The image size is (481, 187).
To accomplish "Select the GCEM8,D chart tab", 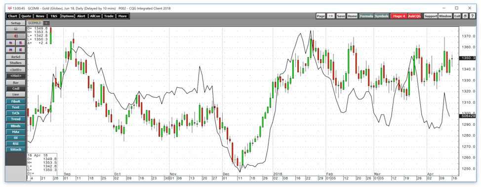I will coord(35,23).
